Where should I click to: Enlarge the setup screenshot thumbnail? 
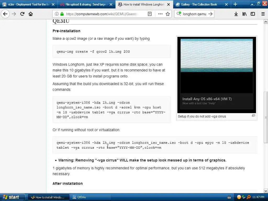(216, 75)
